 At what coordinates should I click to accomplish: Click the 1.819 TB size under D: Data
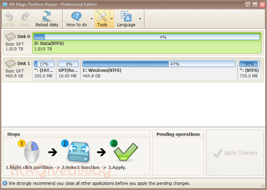tap(43, 49)
